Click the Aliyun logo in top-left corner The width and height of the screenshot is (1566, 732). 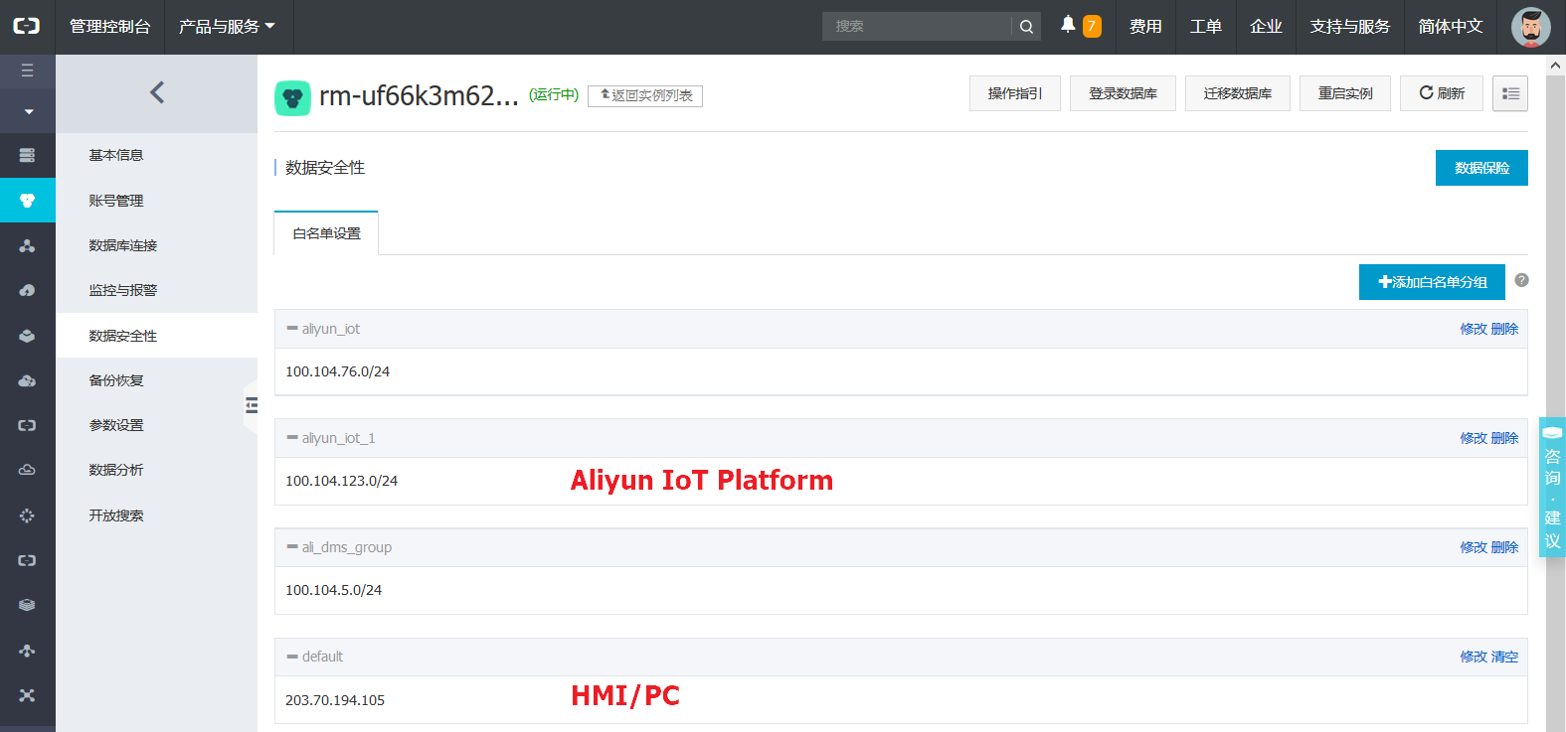27,27
